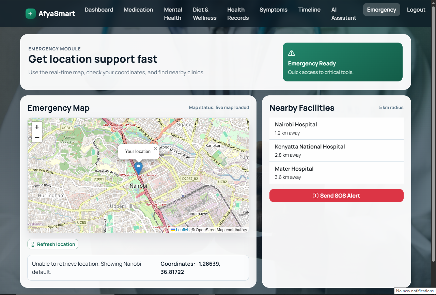Viewport: 436px width, 295px height.
Task: Select Kenyatta National Hospital entry
Action: coord(337,151)
